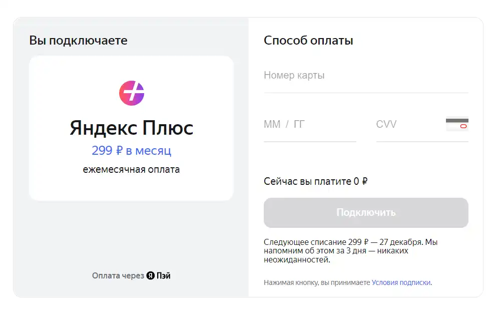Click the 'Яндекс Плюс' product title
Image resolution: width=498 pixels, height=309 pixels.
pos(132,128)
